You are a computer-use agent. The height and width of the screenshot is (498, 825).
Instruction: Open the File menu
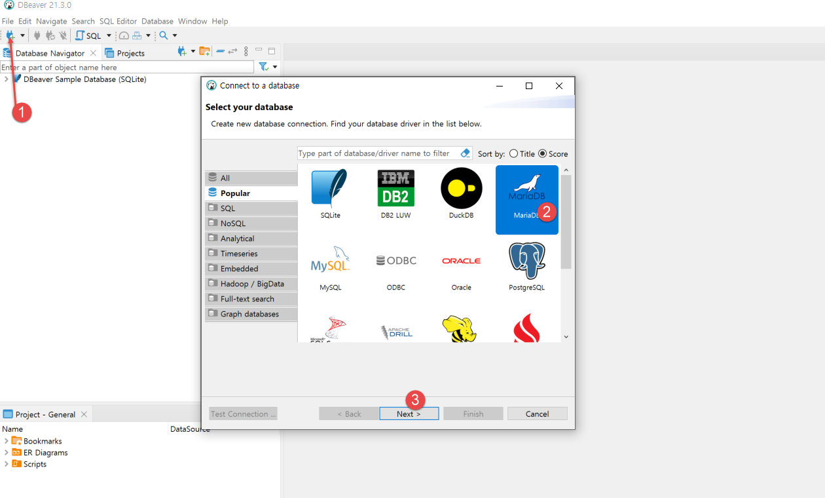(x=8, y=21)
